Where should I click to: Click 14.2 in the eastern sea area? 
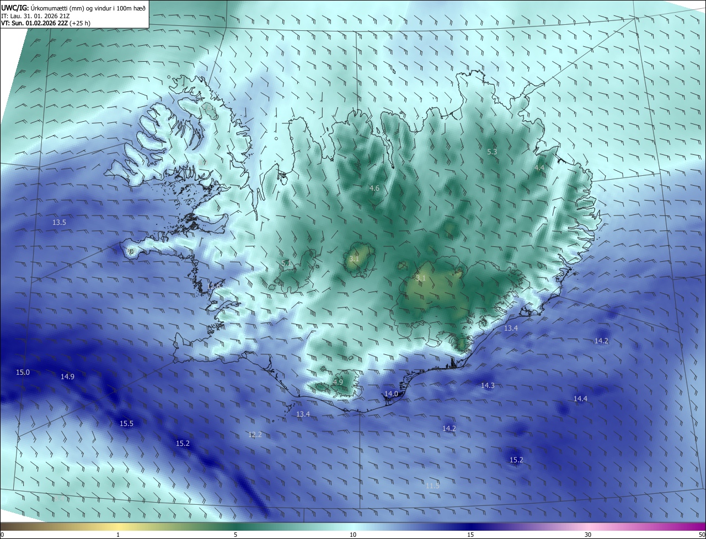[601, 341]
